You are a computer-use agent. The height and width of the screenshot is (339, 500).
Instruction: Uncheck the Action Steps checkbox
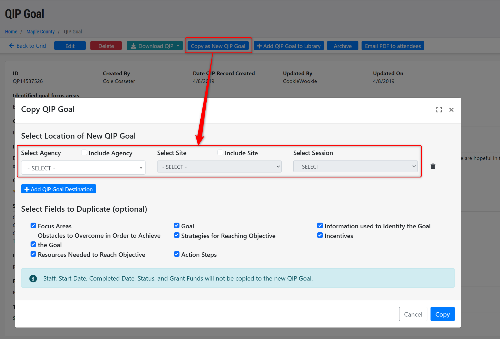177,254
